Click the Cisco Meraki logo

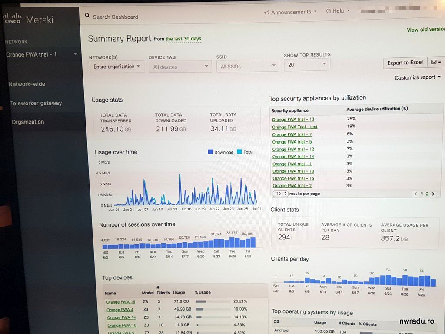[28, 19]
